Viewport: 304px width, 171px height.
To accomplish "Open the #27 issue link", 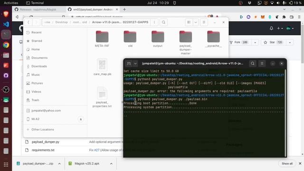I will click(97, 150).
